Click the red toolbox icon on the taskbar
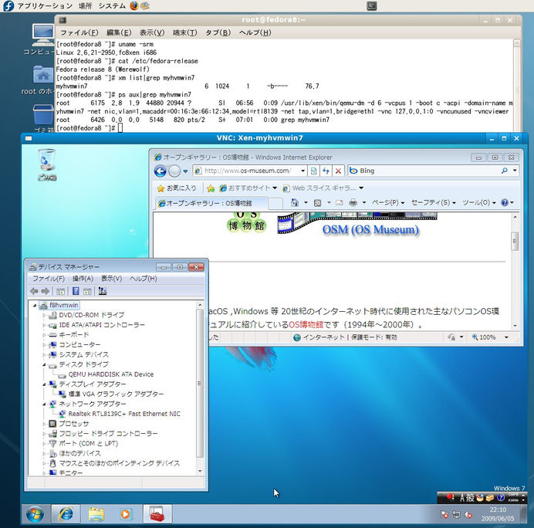 pos(157,513)
